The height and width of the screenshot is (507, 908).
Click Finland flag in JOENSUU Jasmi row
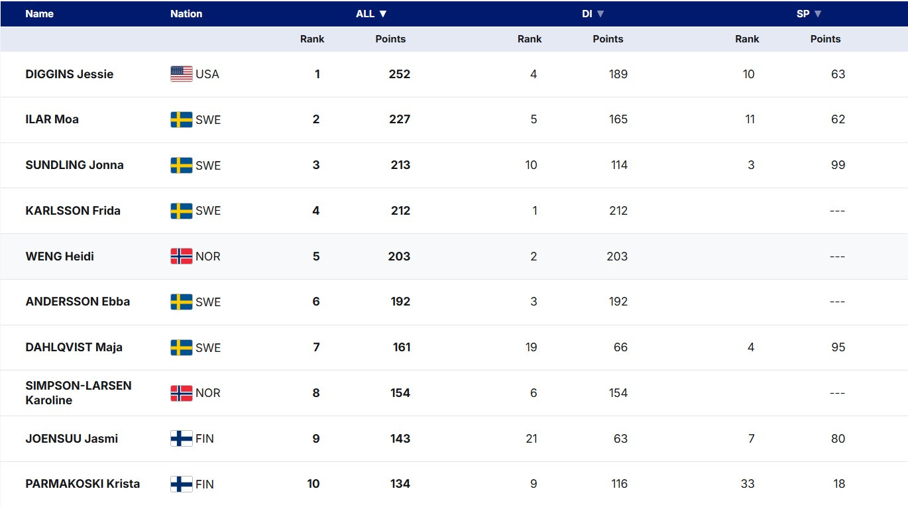pos(181,439)
